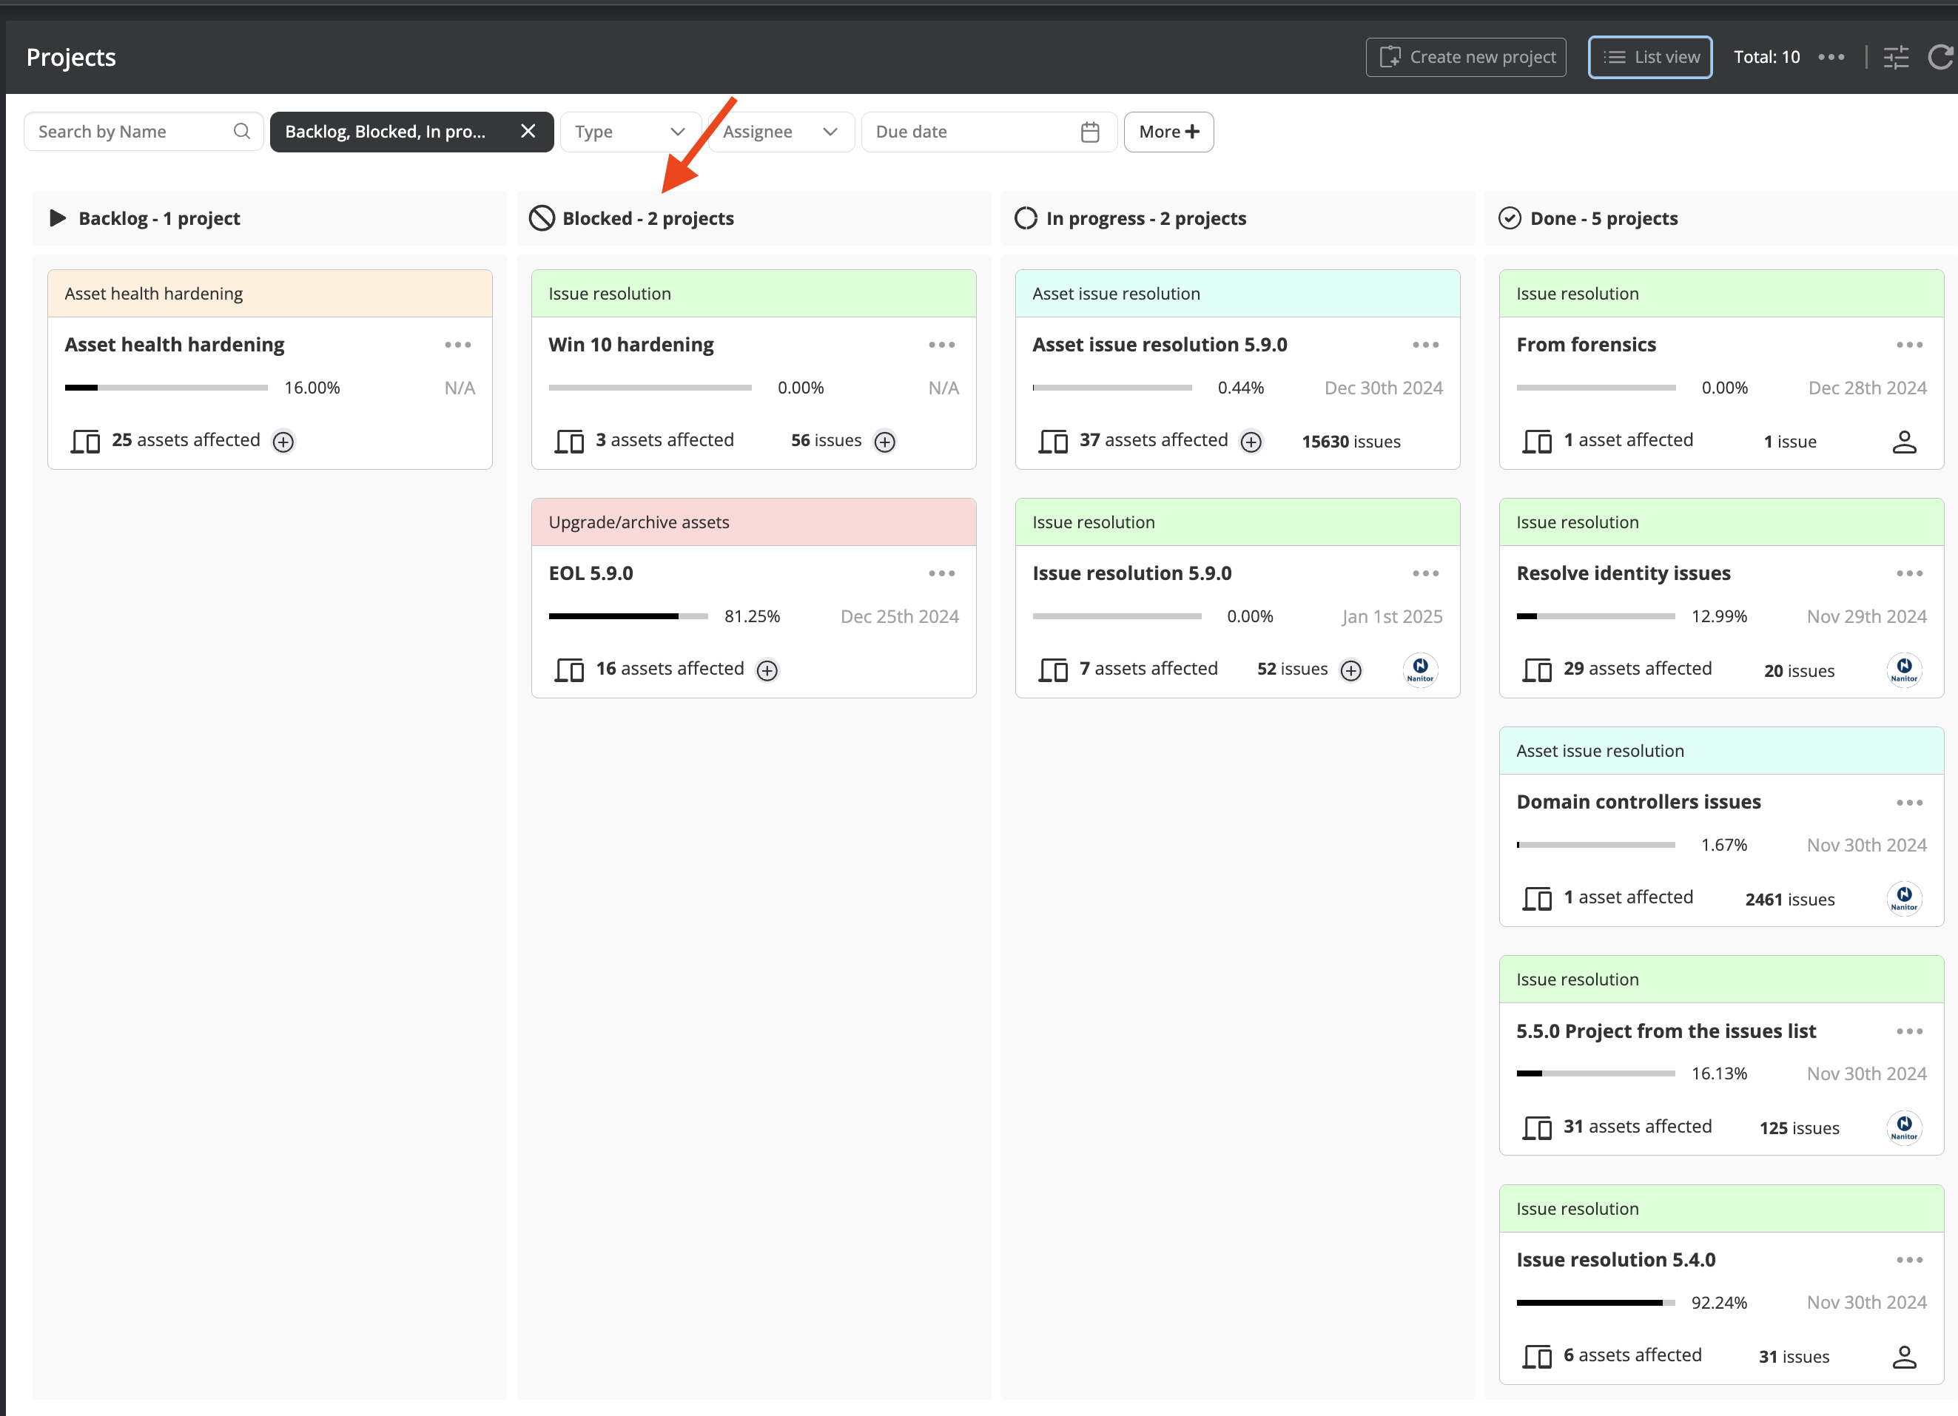This screenshot has width=1958, height=1416.
Task: Switch to List view
Action: [1650, 57]
